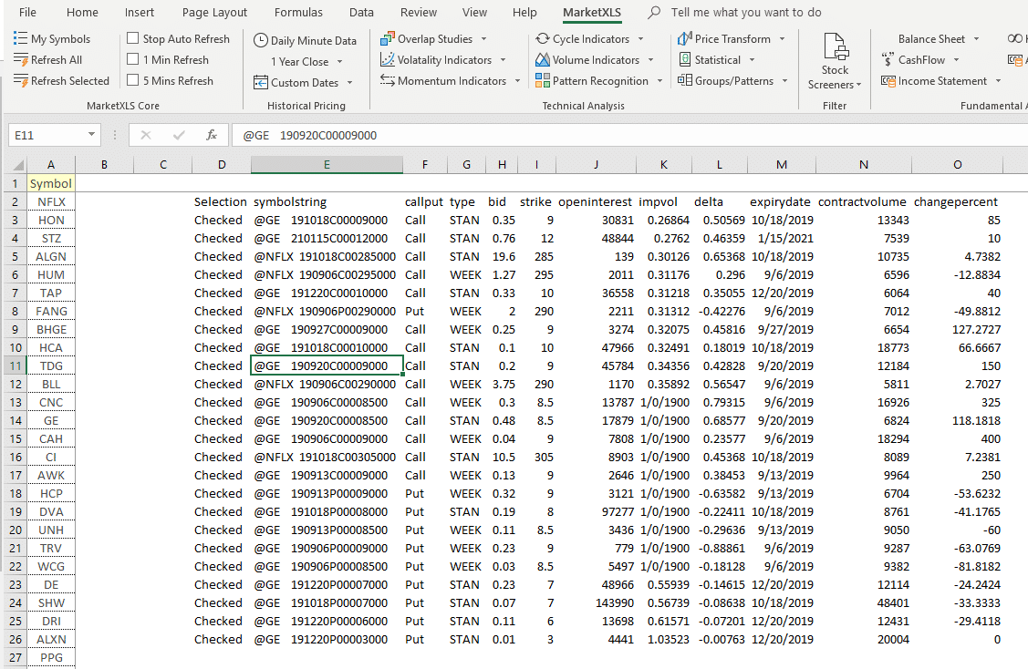Click the Statistical icon
Viewport: 1028px width, 669px height.
[x=684, y=59]
